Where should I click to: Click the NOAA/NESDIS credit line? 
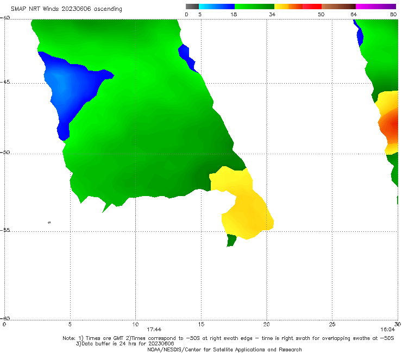224,349
